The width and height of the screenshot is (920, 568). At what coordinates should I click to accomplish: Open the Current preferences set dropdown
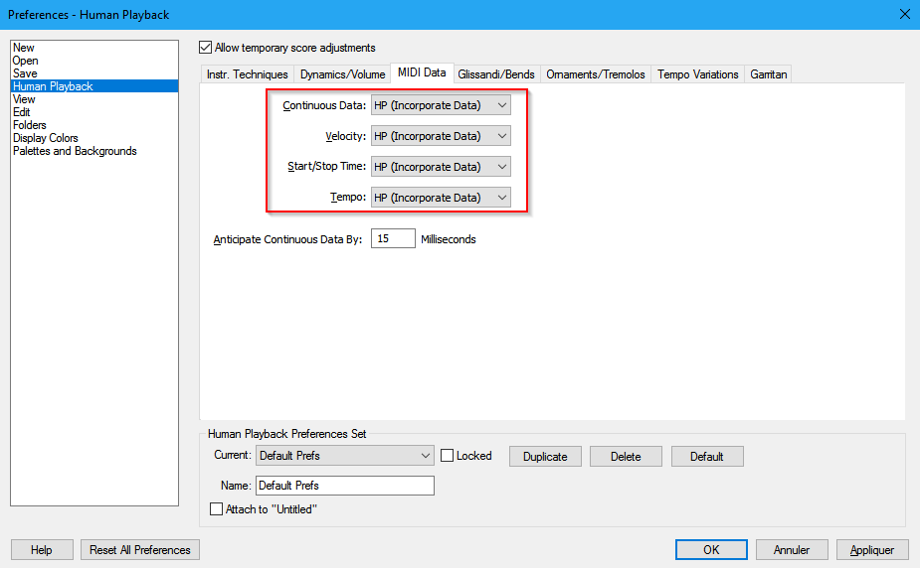pyautogui.click(x=344, y=456)
